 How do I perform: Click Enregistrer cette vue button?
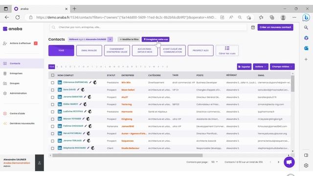(156, 39)
